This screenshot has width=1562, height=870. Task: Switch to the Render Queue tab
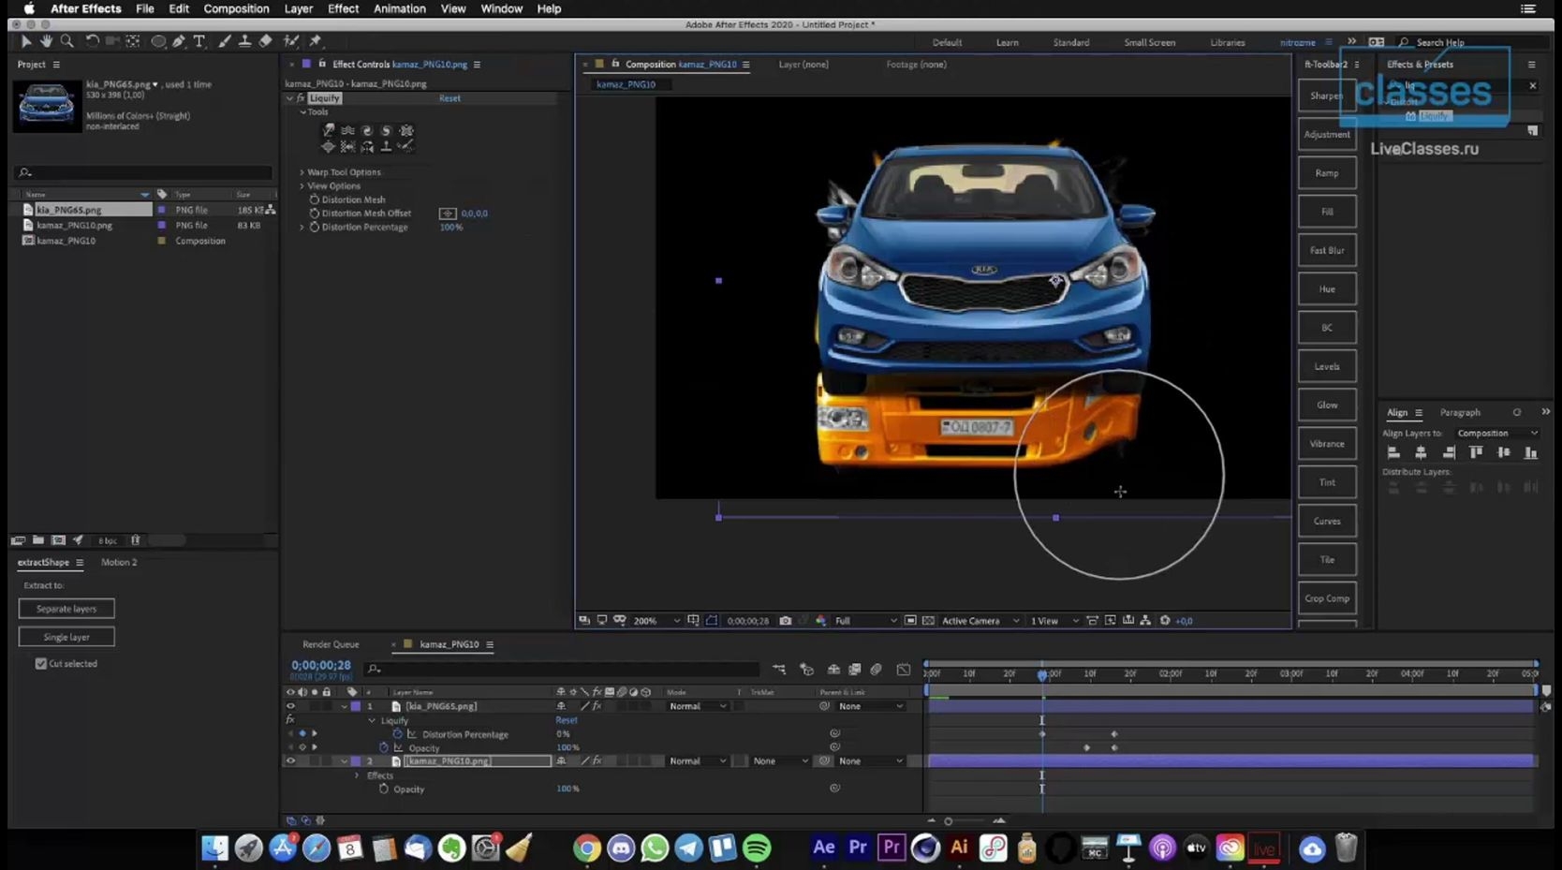point(331,644)
